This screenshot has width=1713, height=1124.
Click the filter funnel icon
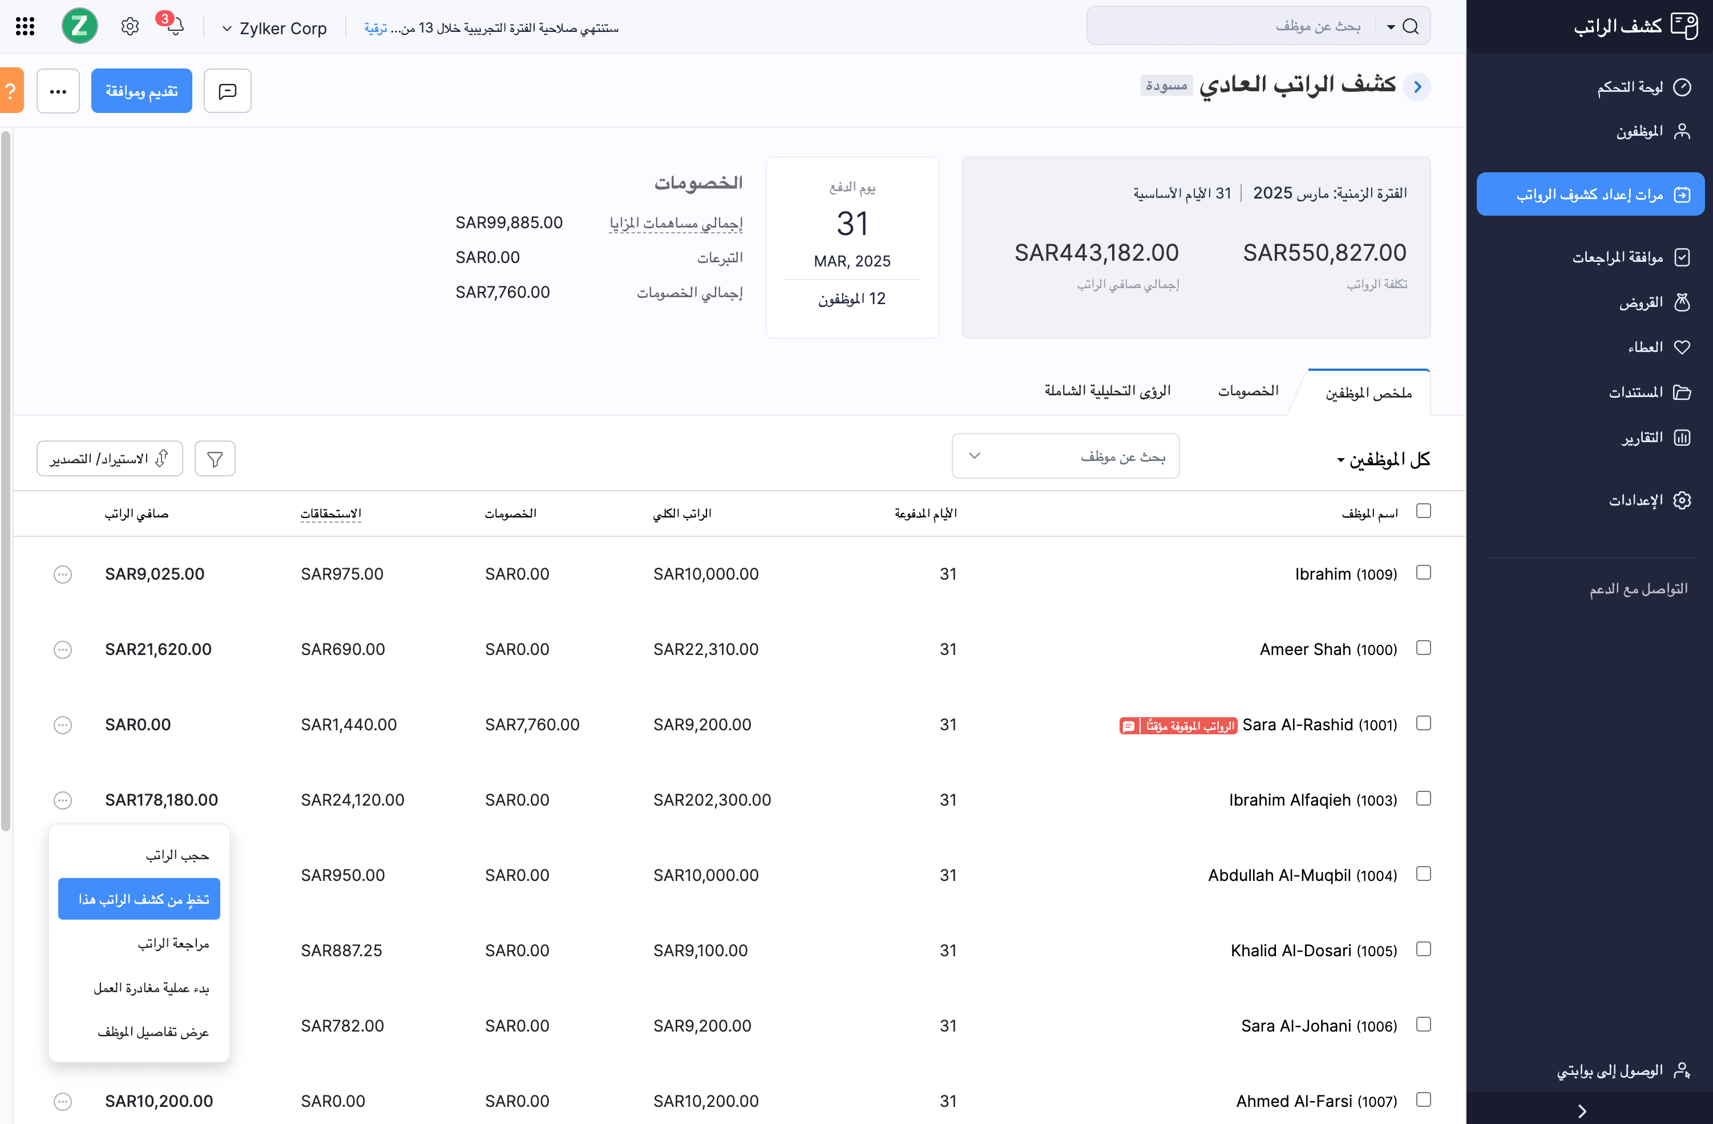tap(215, 459)
